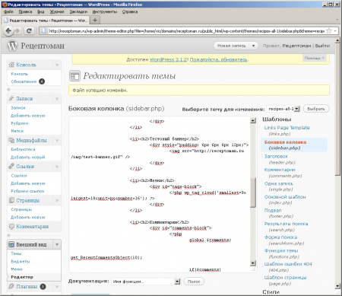Click the Записи pin icon in the sidebar
The height and width of the screenshot is (296, 342).
[x=11, y=98]
